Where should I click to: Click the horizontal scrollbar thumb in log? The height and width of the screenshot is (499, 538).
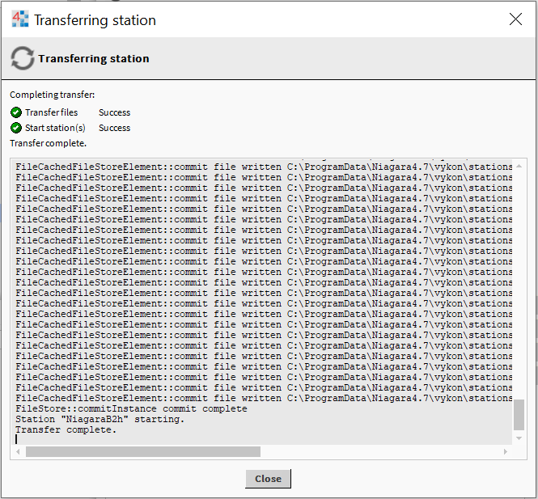[142, 452]
